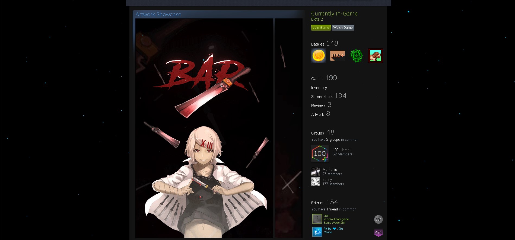Click the '62 Members' text
The image size is (515, 240).
click(342, 154)
